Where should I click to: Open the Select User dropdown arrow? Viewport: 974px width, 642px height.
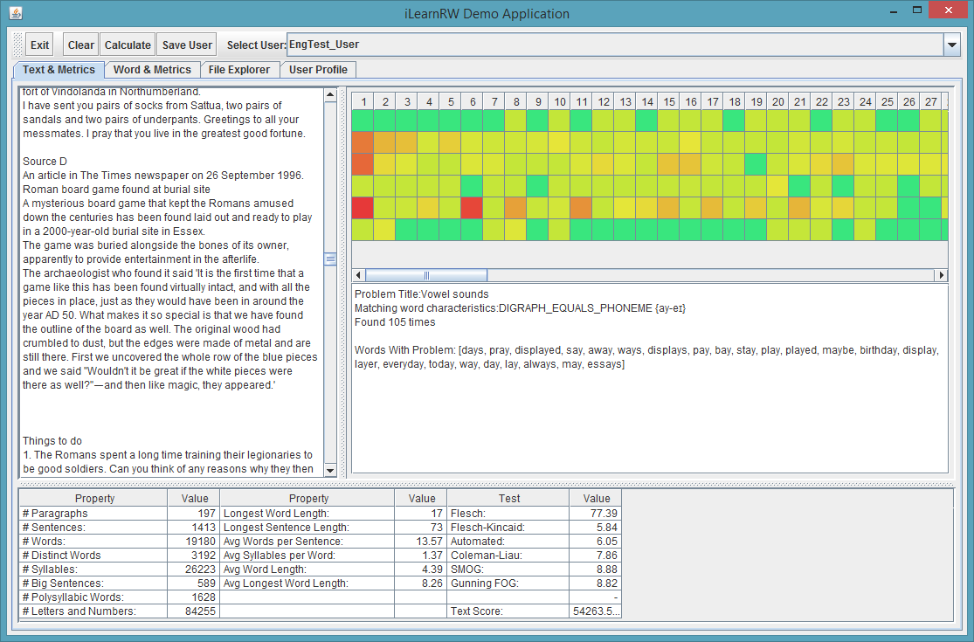click(x=951, y=45)
